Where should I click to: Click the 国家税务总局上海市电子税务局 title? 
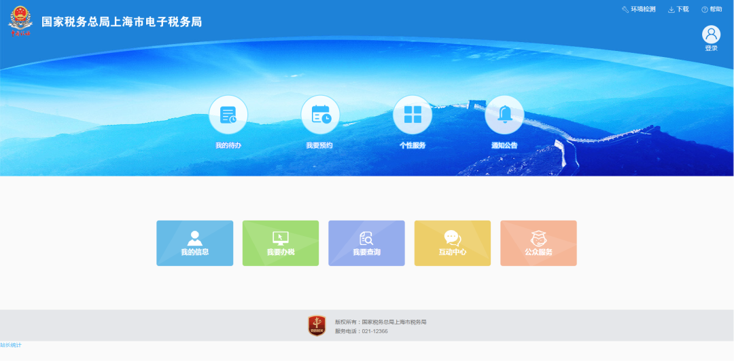[x=122, y=22]
